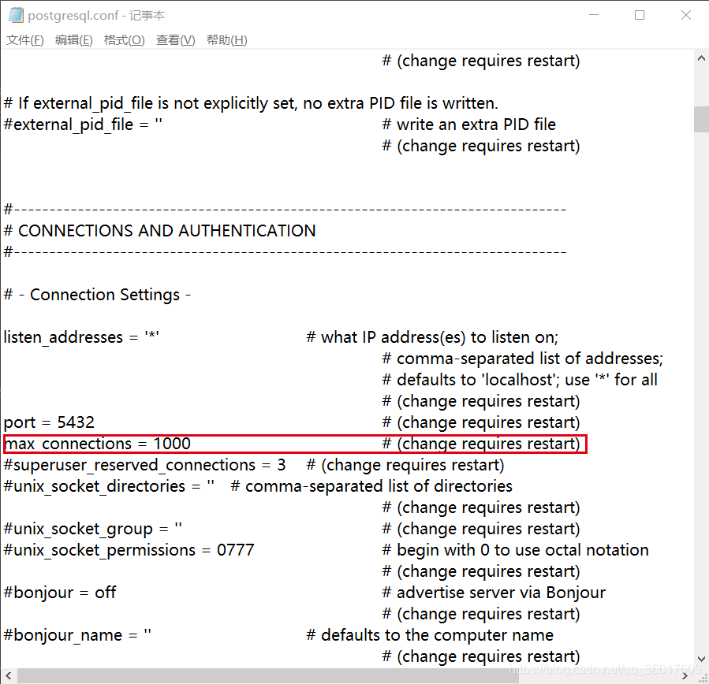Click the vertical scrollbar up arrow
709x684 pixels.
pyautogui.click(x=700, y=57)
